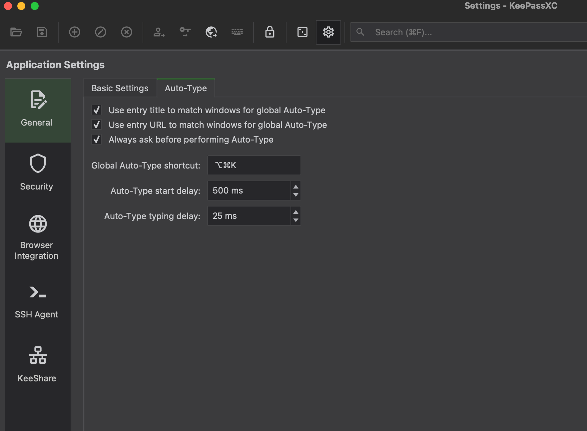Click the Global Auto-Type shortcut field
587x431 pixels.
point(254,165)
